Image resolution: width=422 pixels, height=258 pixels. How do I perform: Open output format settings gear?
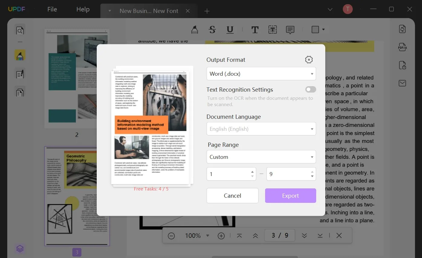click(x=309, y=60)
